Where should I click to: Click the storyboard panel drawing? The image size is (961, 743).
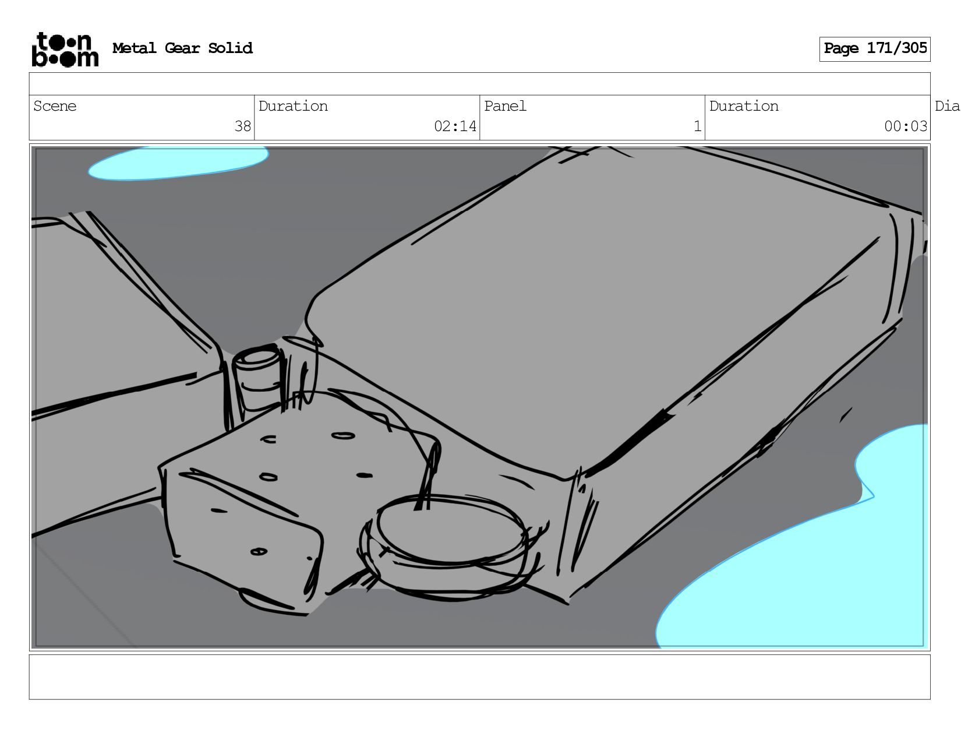pos(480,397)
